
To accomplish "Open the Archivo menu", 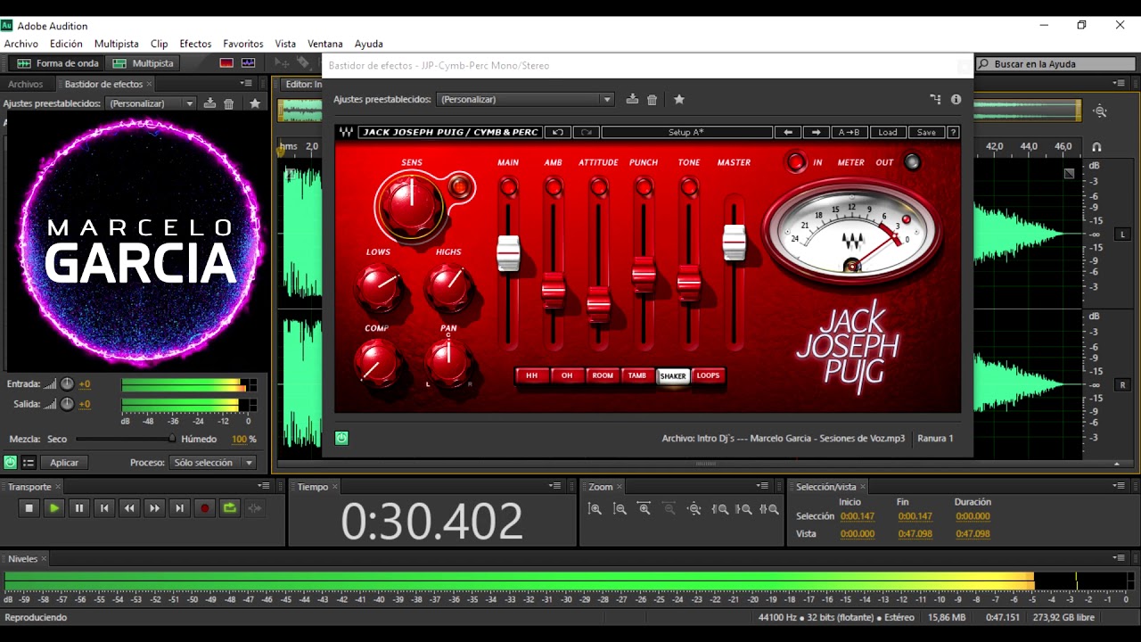I will click(21, 44).
